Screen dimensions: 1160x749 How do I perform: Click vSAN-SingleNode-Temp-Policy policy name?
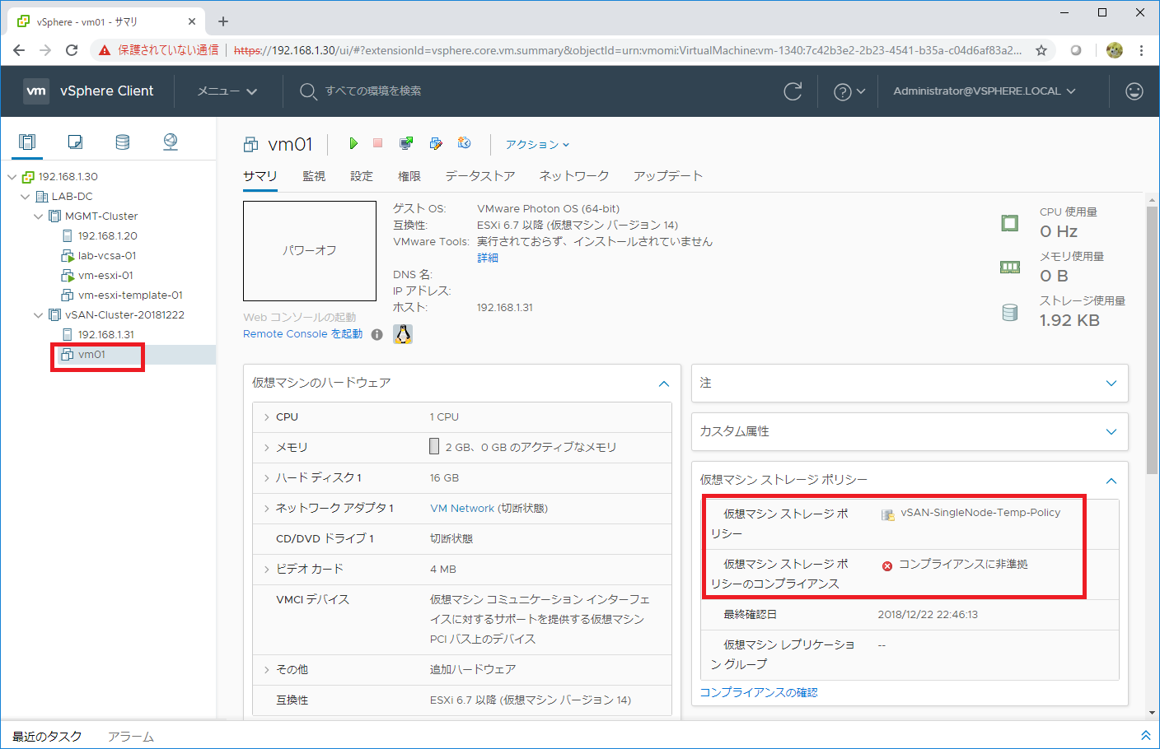[980, 513]
